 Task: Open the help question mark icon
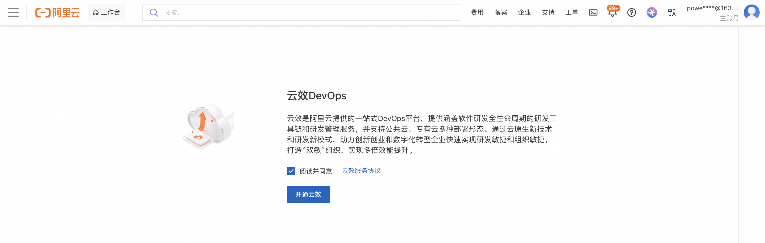pyautogui.click(x=632, y=12)
